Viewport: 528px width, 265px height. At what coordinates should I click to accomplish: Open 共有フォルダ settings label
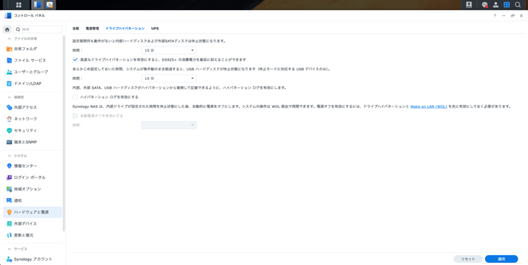(26, 49)
